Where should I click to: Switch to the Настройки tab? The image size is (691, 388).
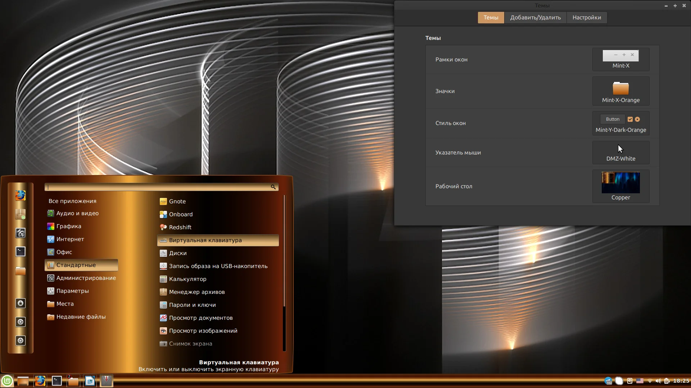587,18
